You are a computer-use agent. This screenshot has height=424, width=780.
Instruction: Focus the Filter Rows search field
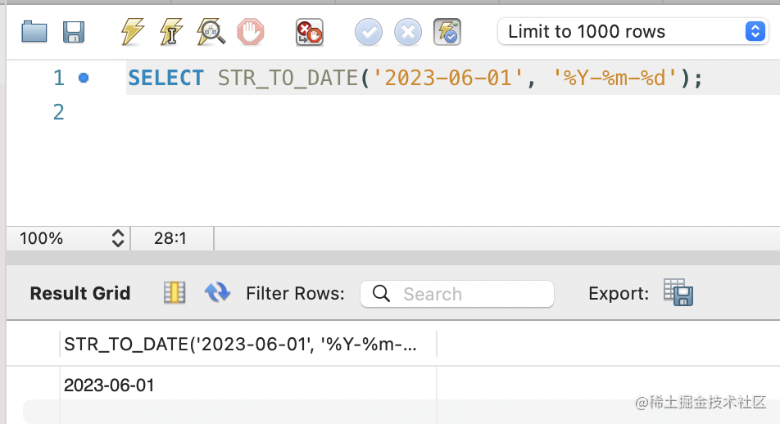[x=456, y=294]
